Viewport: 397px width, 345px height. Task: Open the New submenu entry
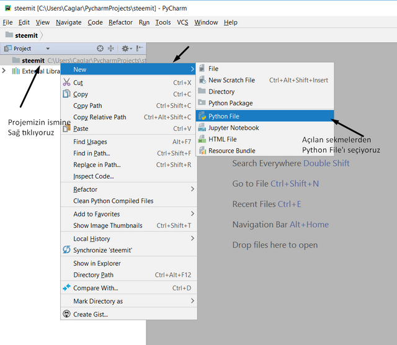point(128,69)
